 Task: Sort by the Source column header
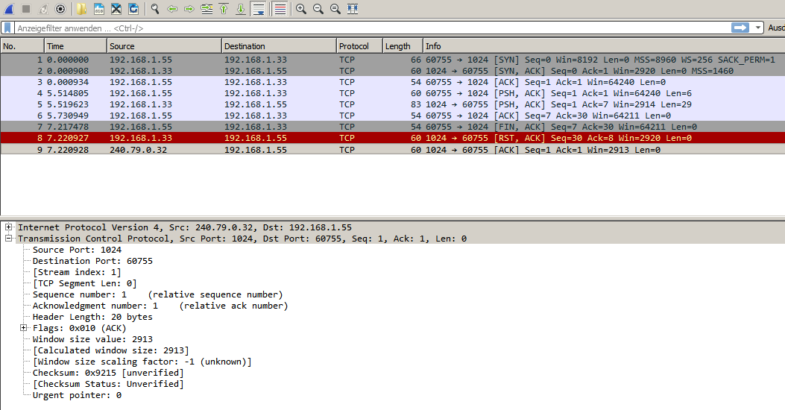pyautogui.click(x=164, y=46)
